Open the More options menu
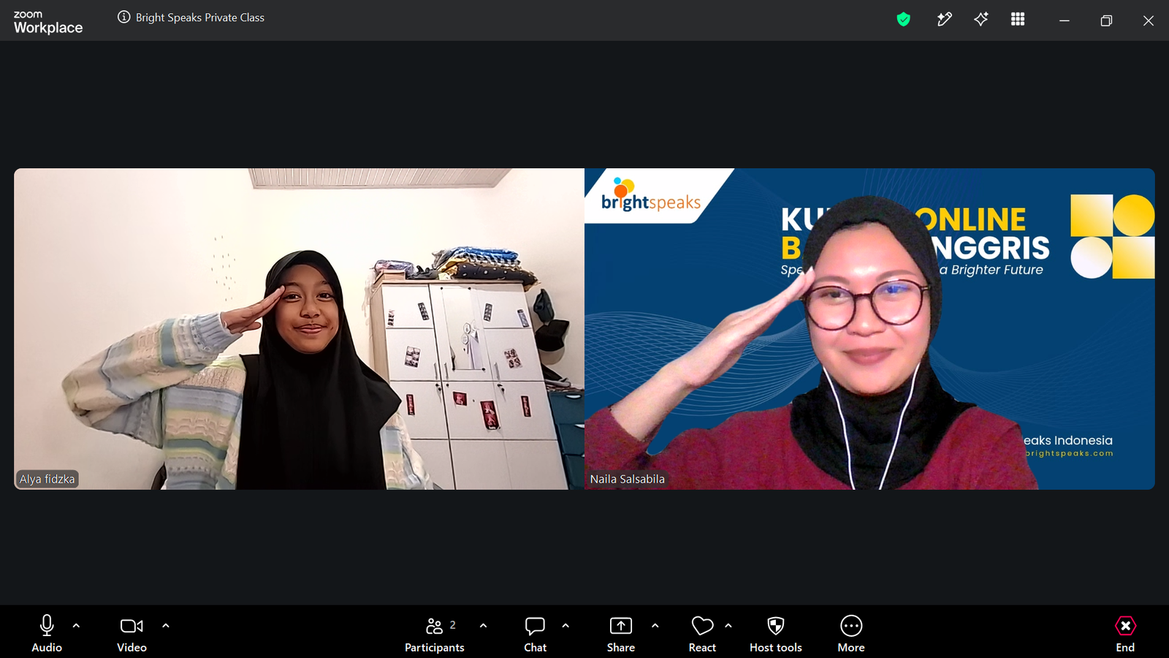 [x=851, y=633]
